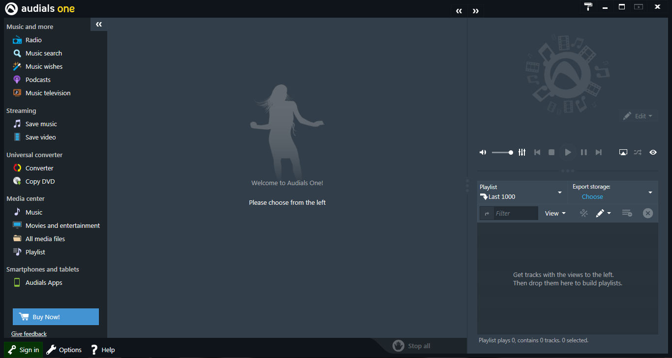672x358 pixels.
Task: Open the View dropdown menu
Action: (555, 213)
